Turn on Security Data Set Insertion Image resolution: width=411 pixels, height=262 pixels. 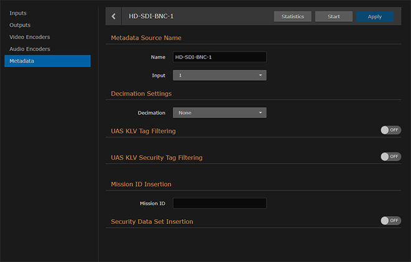[x=391, y=220]
